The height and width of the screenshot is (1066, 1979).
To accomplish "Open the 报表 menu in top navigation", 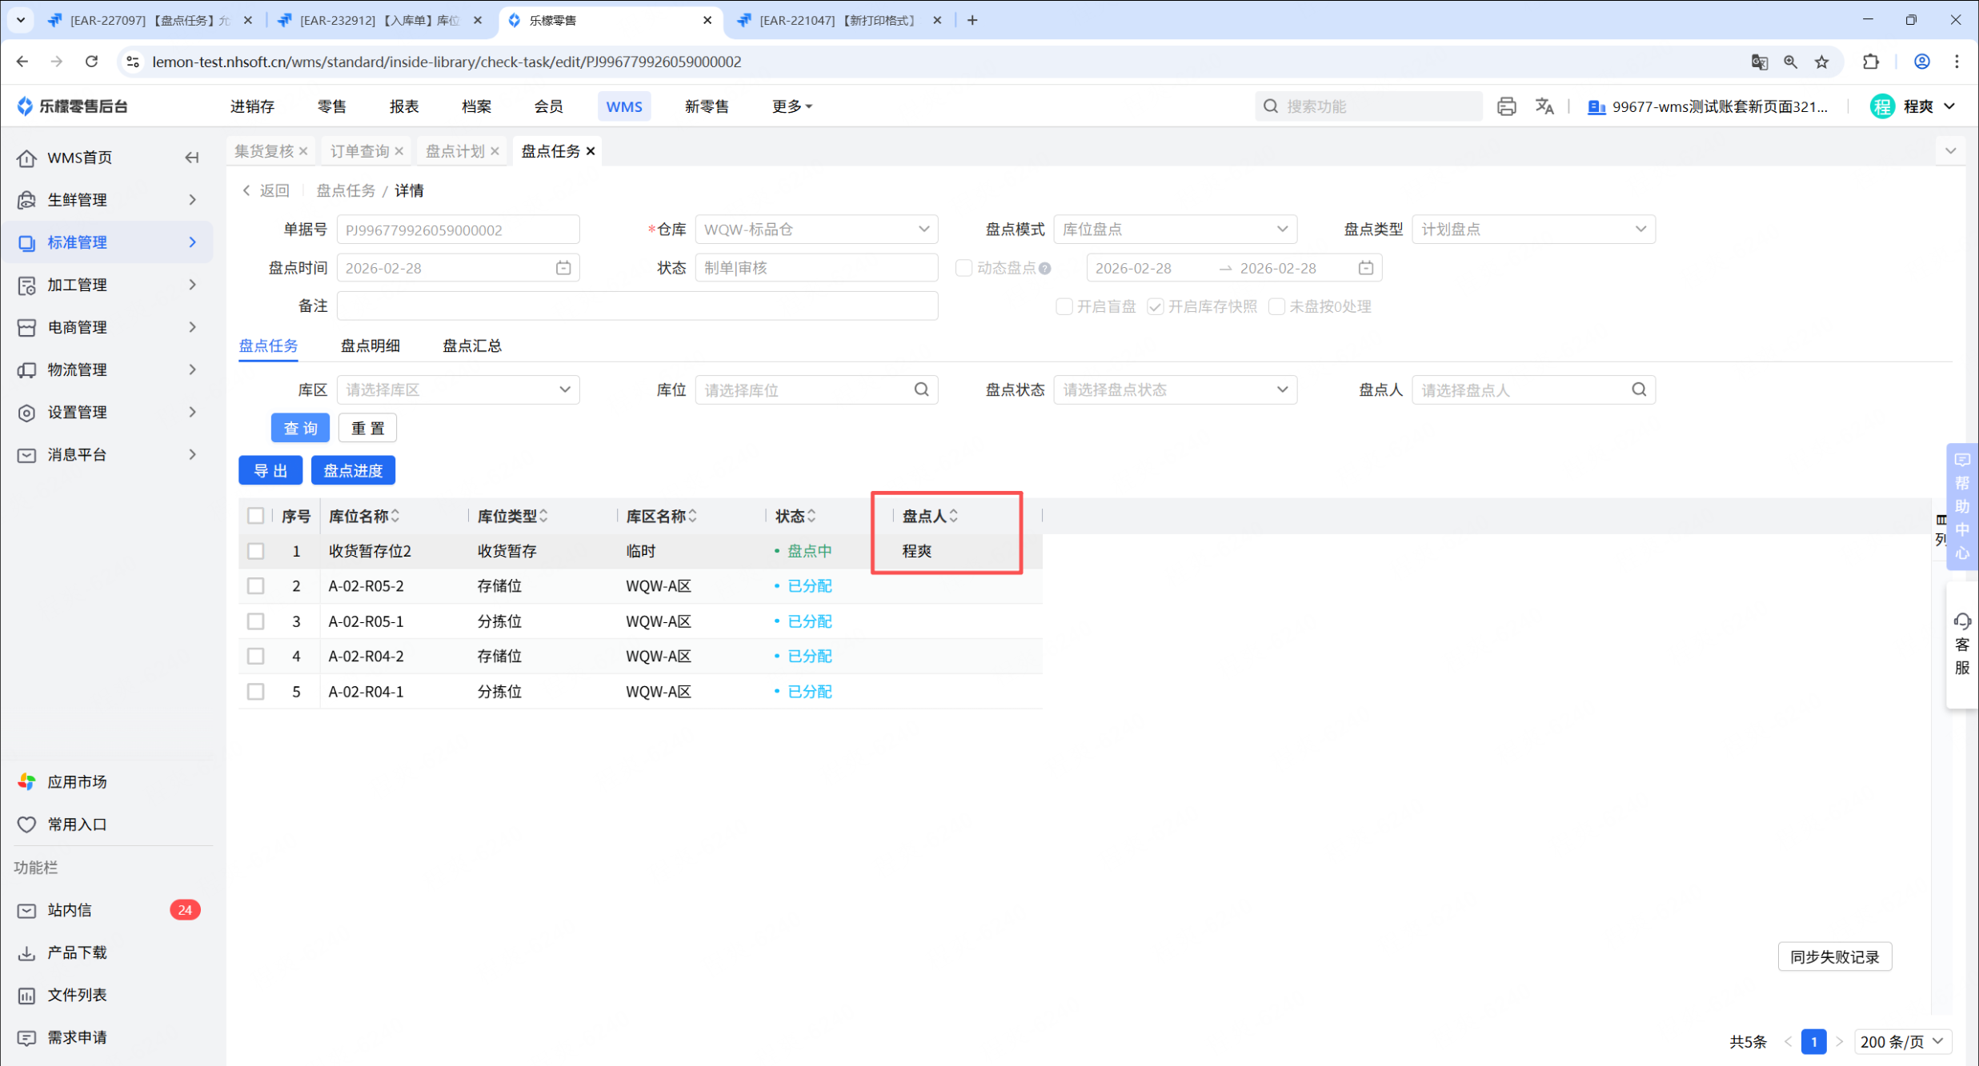I will click(404, 106).
